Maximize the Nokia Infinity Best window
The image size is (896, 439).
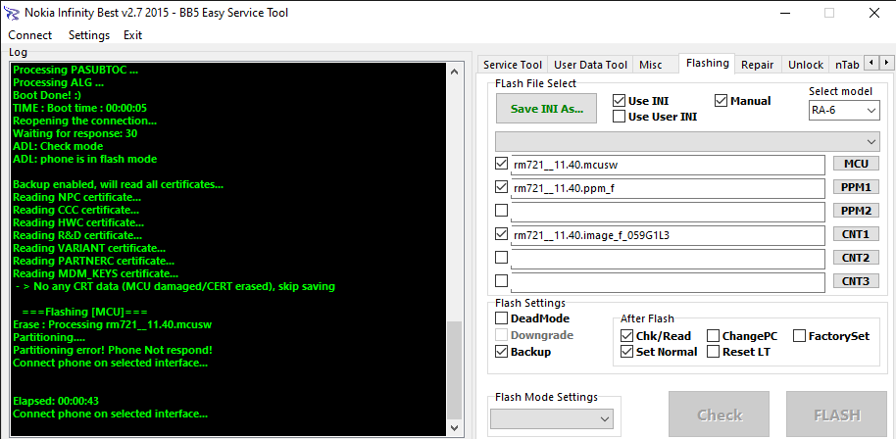point(829,13)
